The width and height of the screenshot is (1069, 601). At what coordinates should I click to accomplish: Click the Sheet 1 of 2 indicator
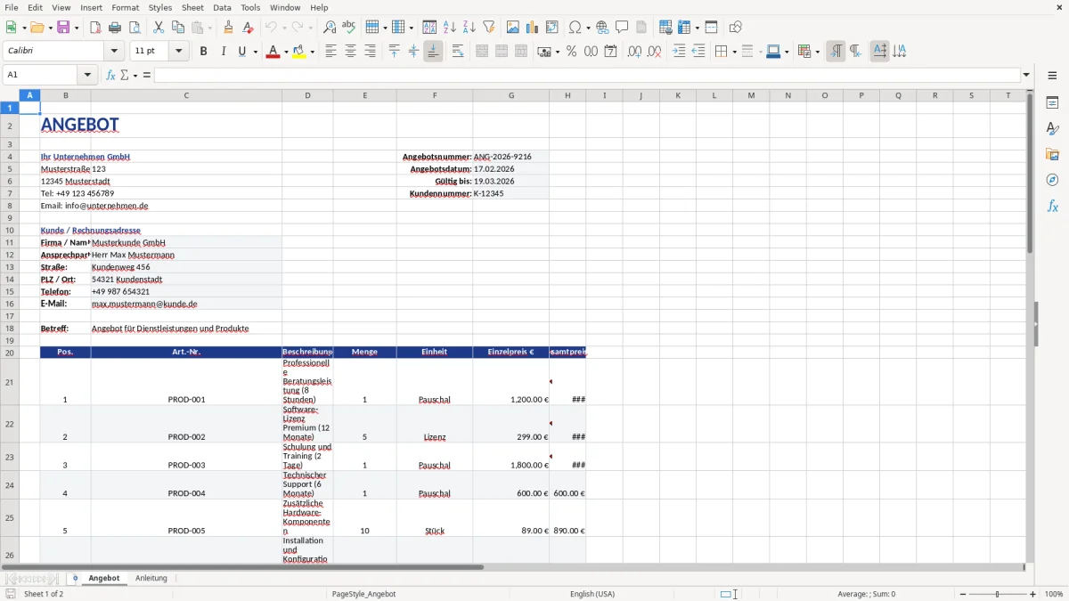point(44,594)
